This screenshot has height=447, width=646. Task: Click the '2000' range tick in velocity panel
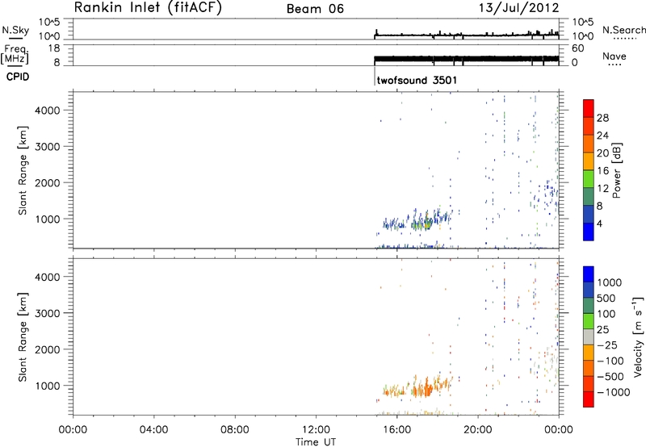(x=47, y=349)
